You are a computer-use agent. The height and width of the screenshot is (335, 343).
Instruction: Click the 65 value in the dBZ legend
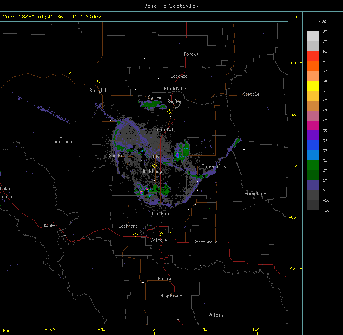pos(325,51)
